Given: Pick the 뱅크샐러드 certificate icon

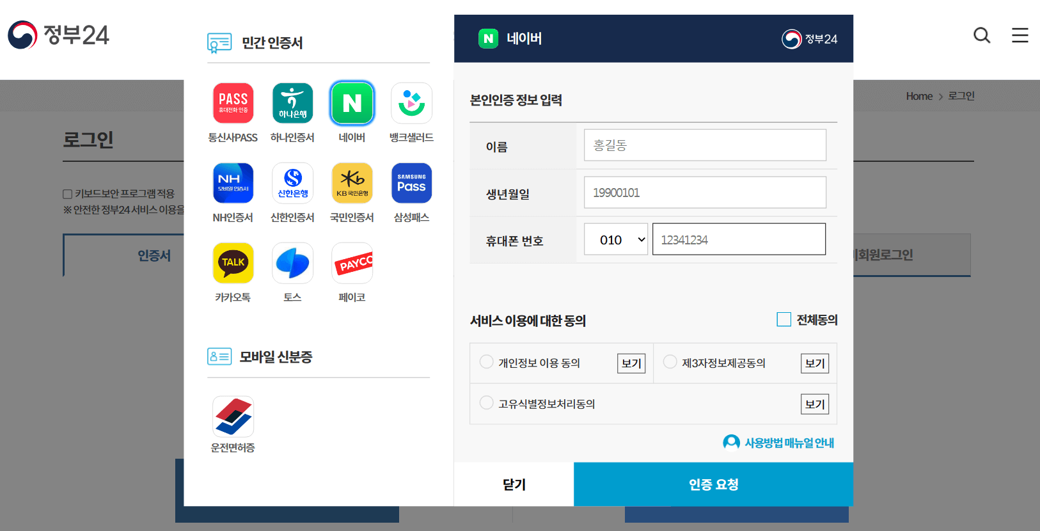Looking at the screenshot, I should click(411, 103).
